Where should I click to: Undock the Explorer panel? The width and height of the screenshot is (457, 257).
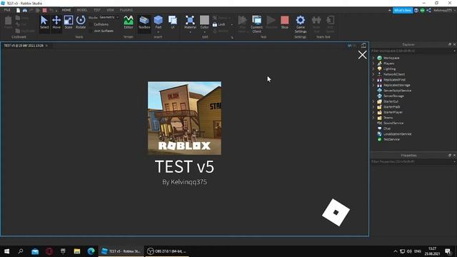coord(450,44)
